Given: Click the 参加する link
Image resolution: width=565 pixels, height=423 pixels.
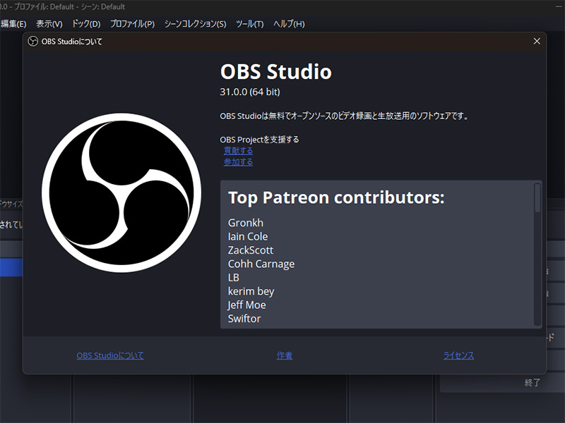Looking at the screenshot, I should pos(238,162).
